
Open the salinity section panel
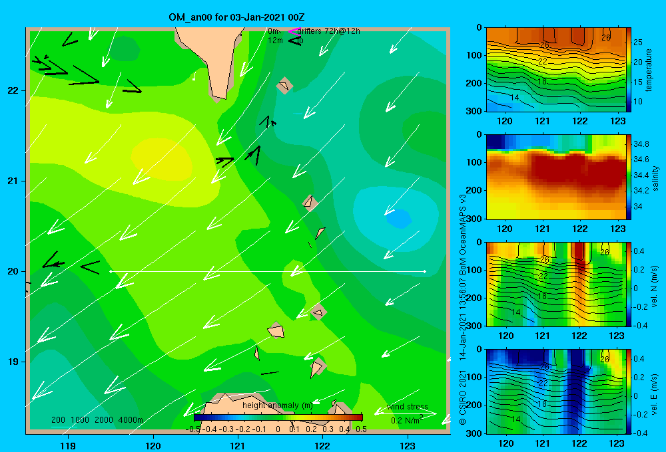pyautogui.click(x=556, y=177)
